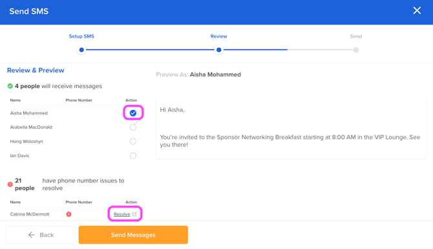Click the green checkmark recipients status icon
This screenshot has width=433, height=249.
(x=10, y=86)
